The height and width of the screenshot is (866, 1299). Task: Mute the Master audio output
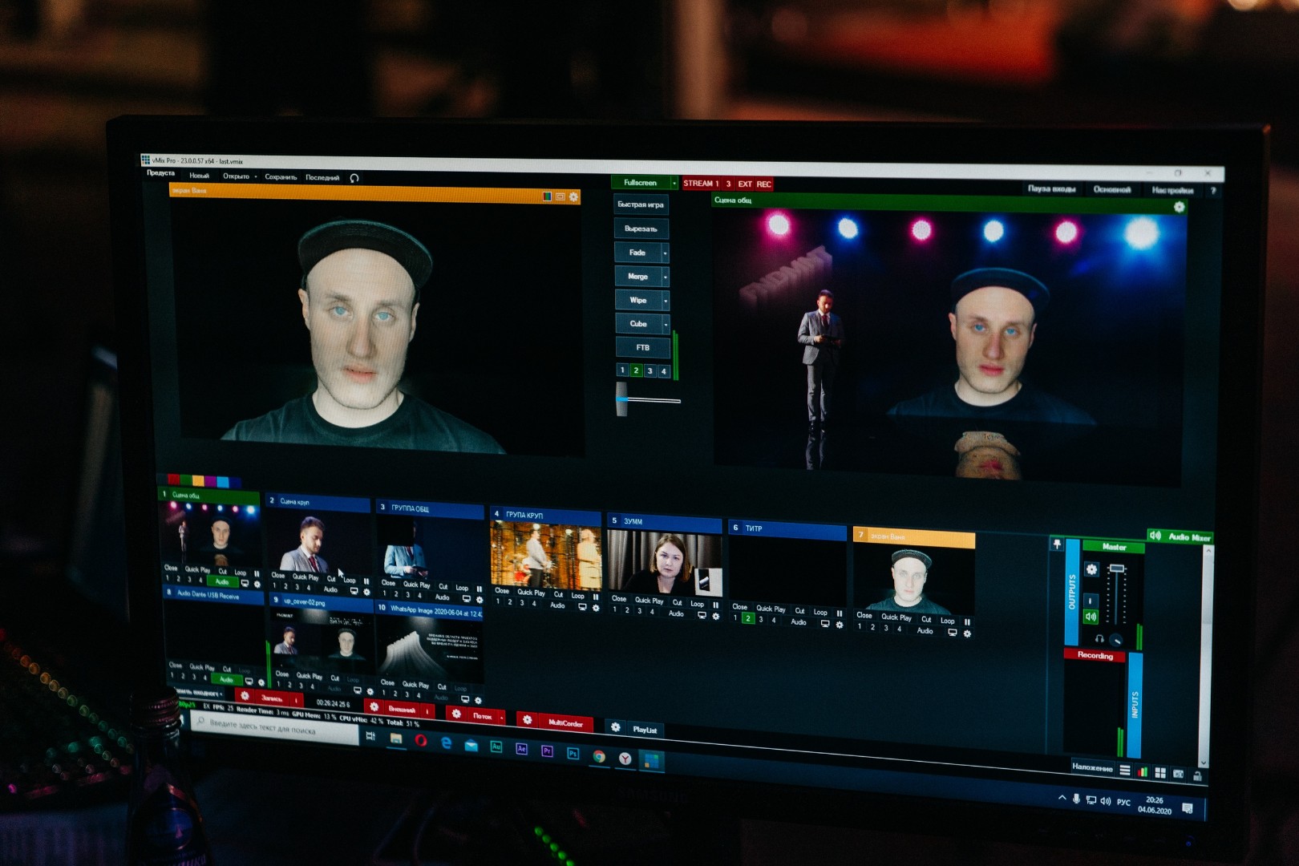pyautogui.click(x=1091, y=617)
